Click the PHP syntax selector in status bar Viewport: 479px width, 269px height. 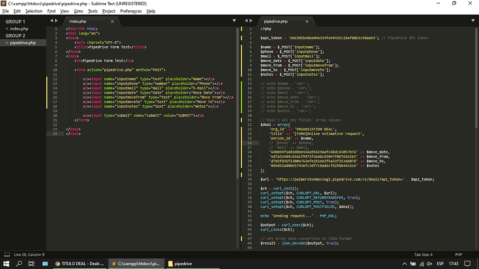pyautogui.click(x=458, y=254)
